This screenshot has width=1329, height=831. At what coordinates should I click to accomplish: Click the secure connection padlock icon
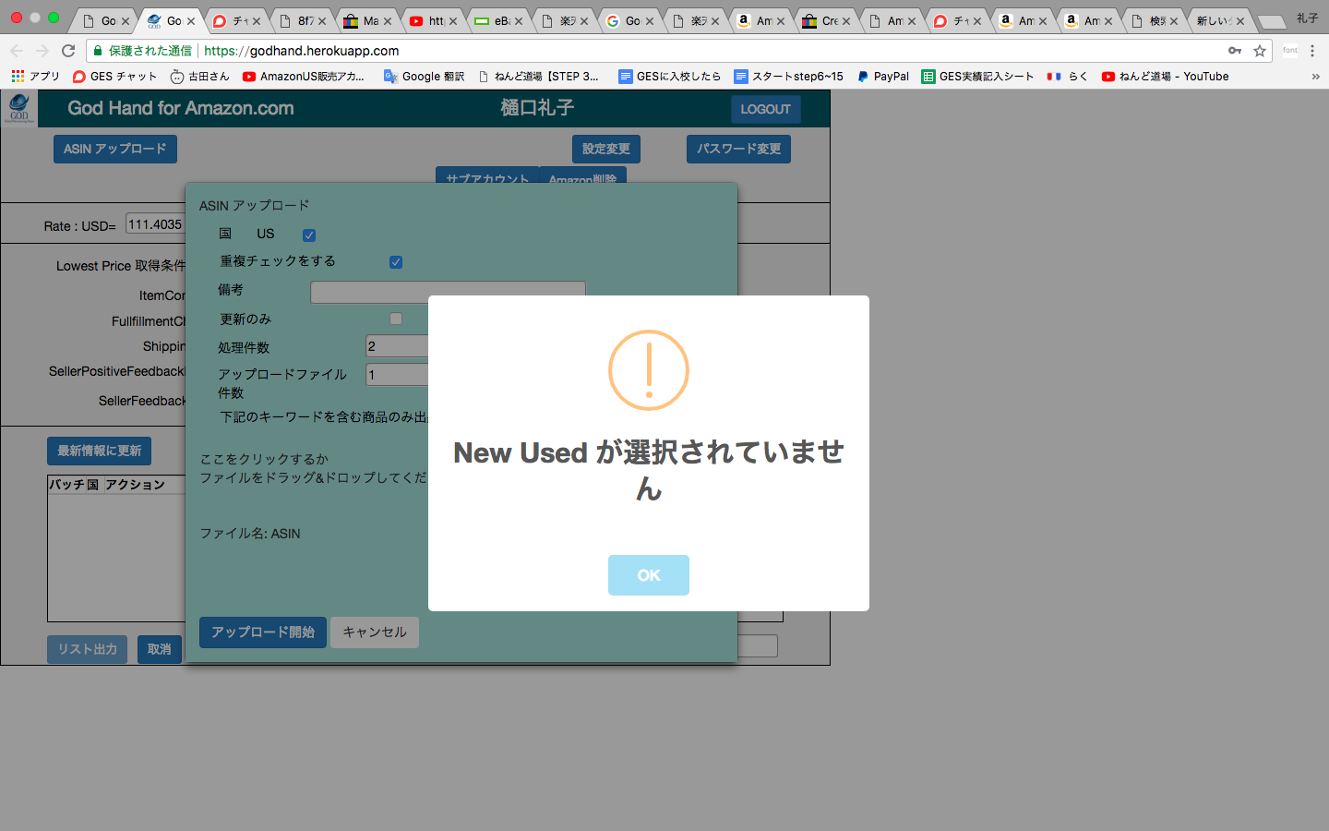(98, 51)
